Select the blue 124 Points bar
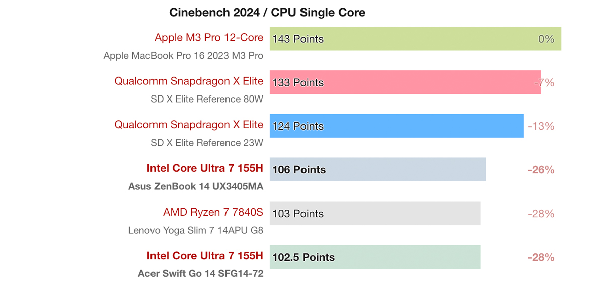 point(397,126)
